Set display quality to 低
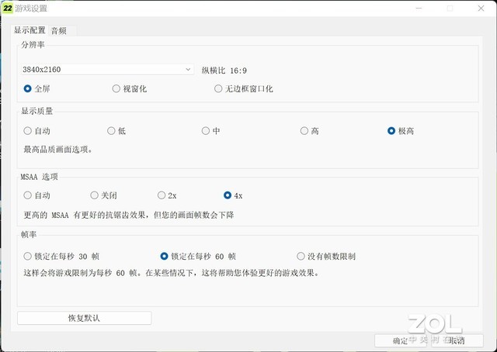The height and width of the screenshot is (352, 497). [116, 131]
